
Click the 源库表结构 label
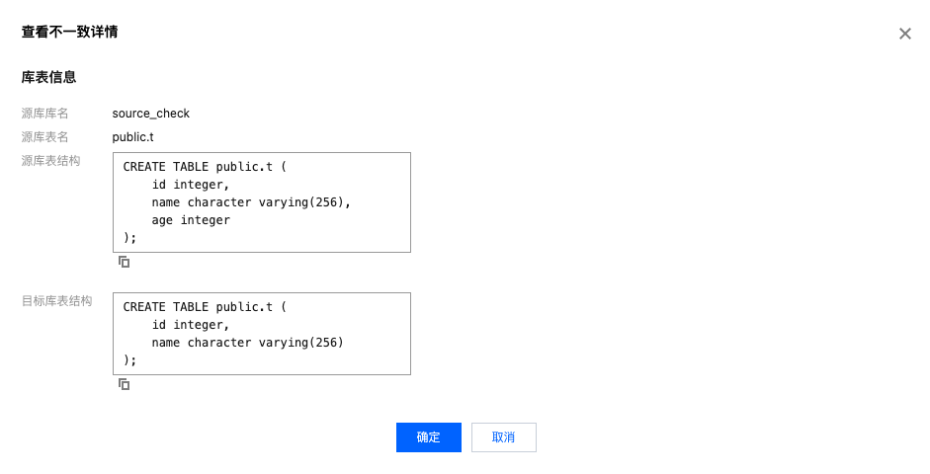click(x=51, y=160)
